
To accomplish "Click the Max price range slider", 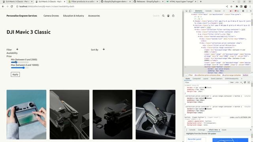I will click(x=20, y=68).
